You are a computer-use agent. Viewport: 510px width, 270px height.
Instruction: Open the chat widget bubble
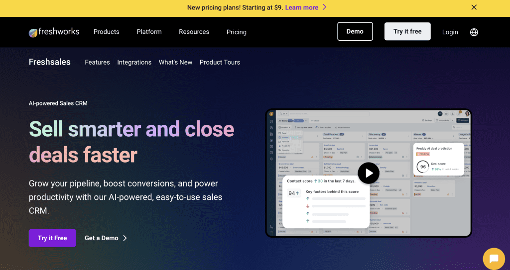[494, 259]
